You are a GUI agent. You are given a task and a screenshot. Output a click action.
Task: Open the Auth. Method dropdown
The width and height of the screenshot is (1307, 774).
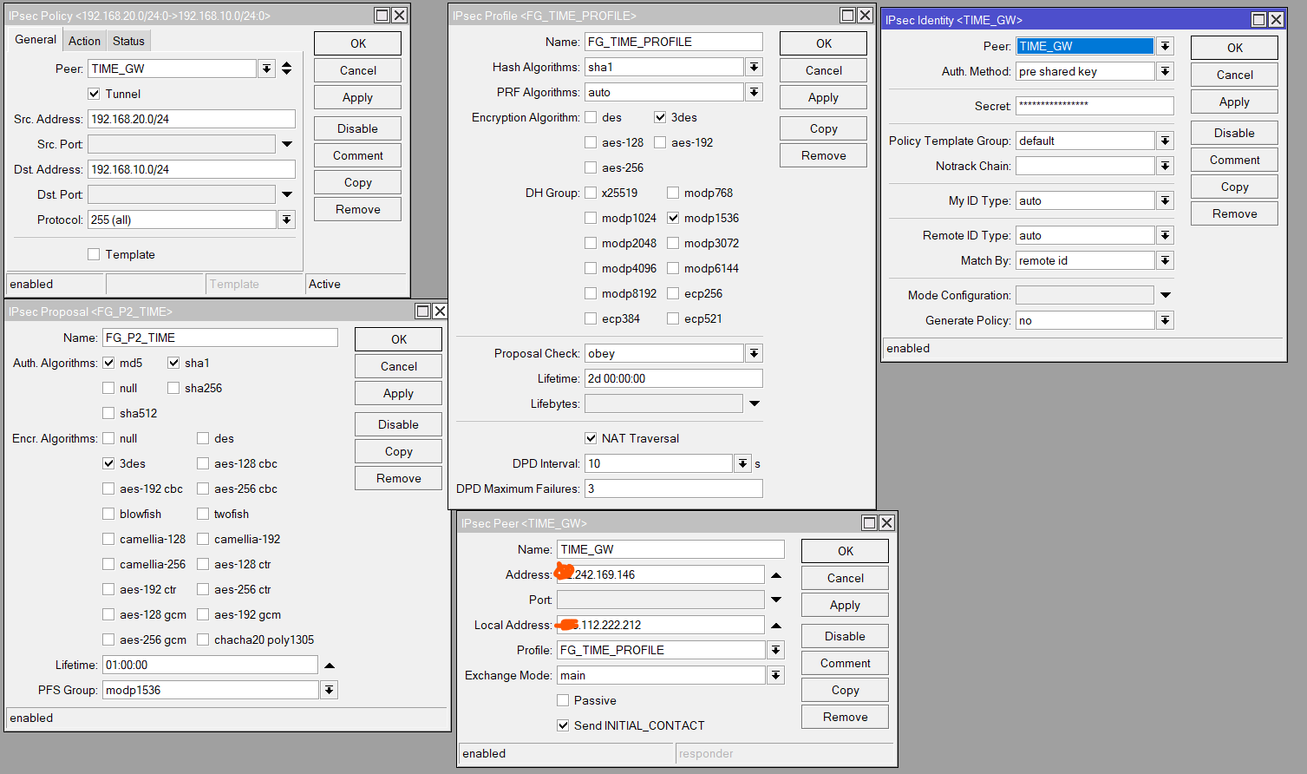click(1165, 71)
